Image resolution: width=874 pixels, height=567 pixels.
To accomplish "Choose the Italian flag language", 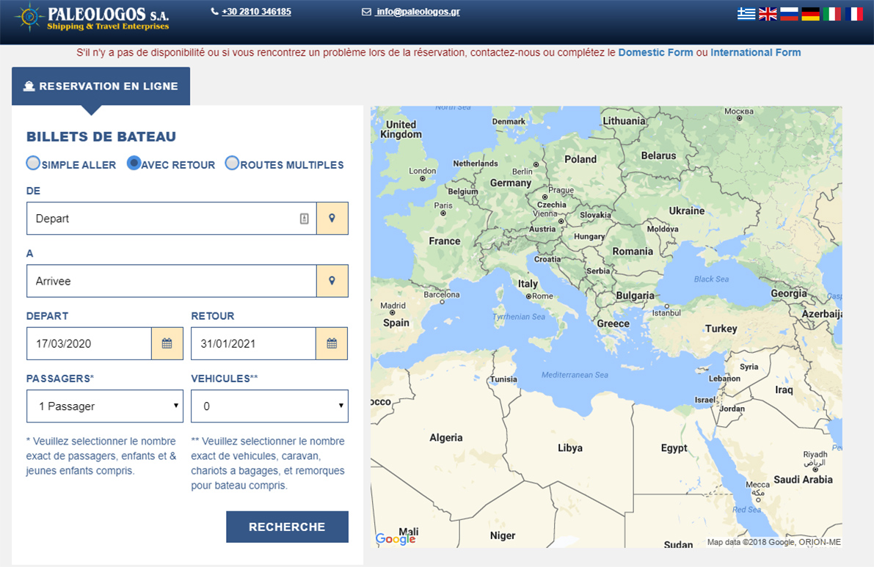I will point(832,14).
